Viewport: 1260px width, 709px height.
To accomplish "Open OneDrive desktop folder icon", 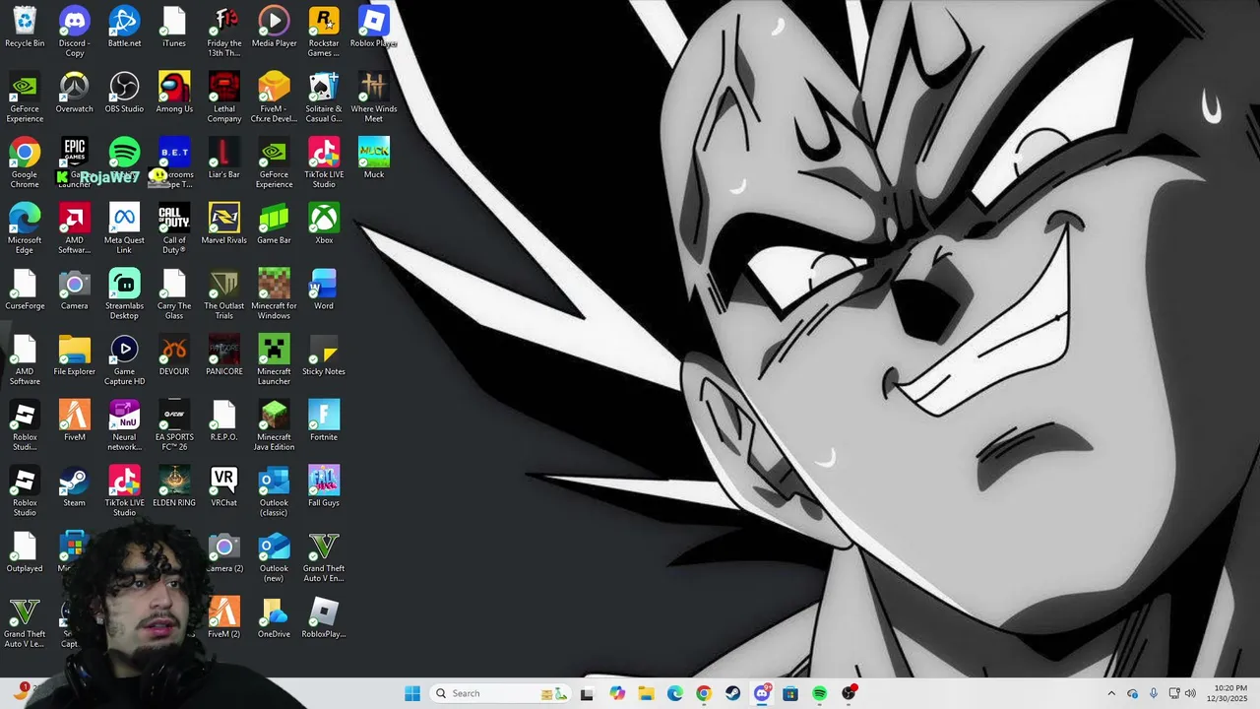I will [274, 617].
